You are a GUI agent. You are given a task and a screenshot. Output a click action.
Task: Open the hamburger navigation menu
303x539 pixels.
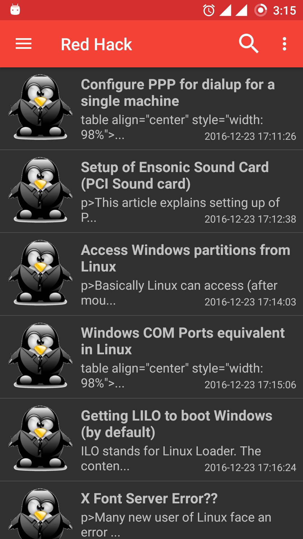click(24, 44)
